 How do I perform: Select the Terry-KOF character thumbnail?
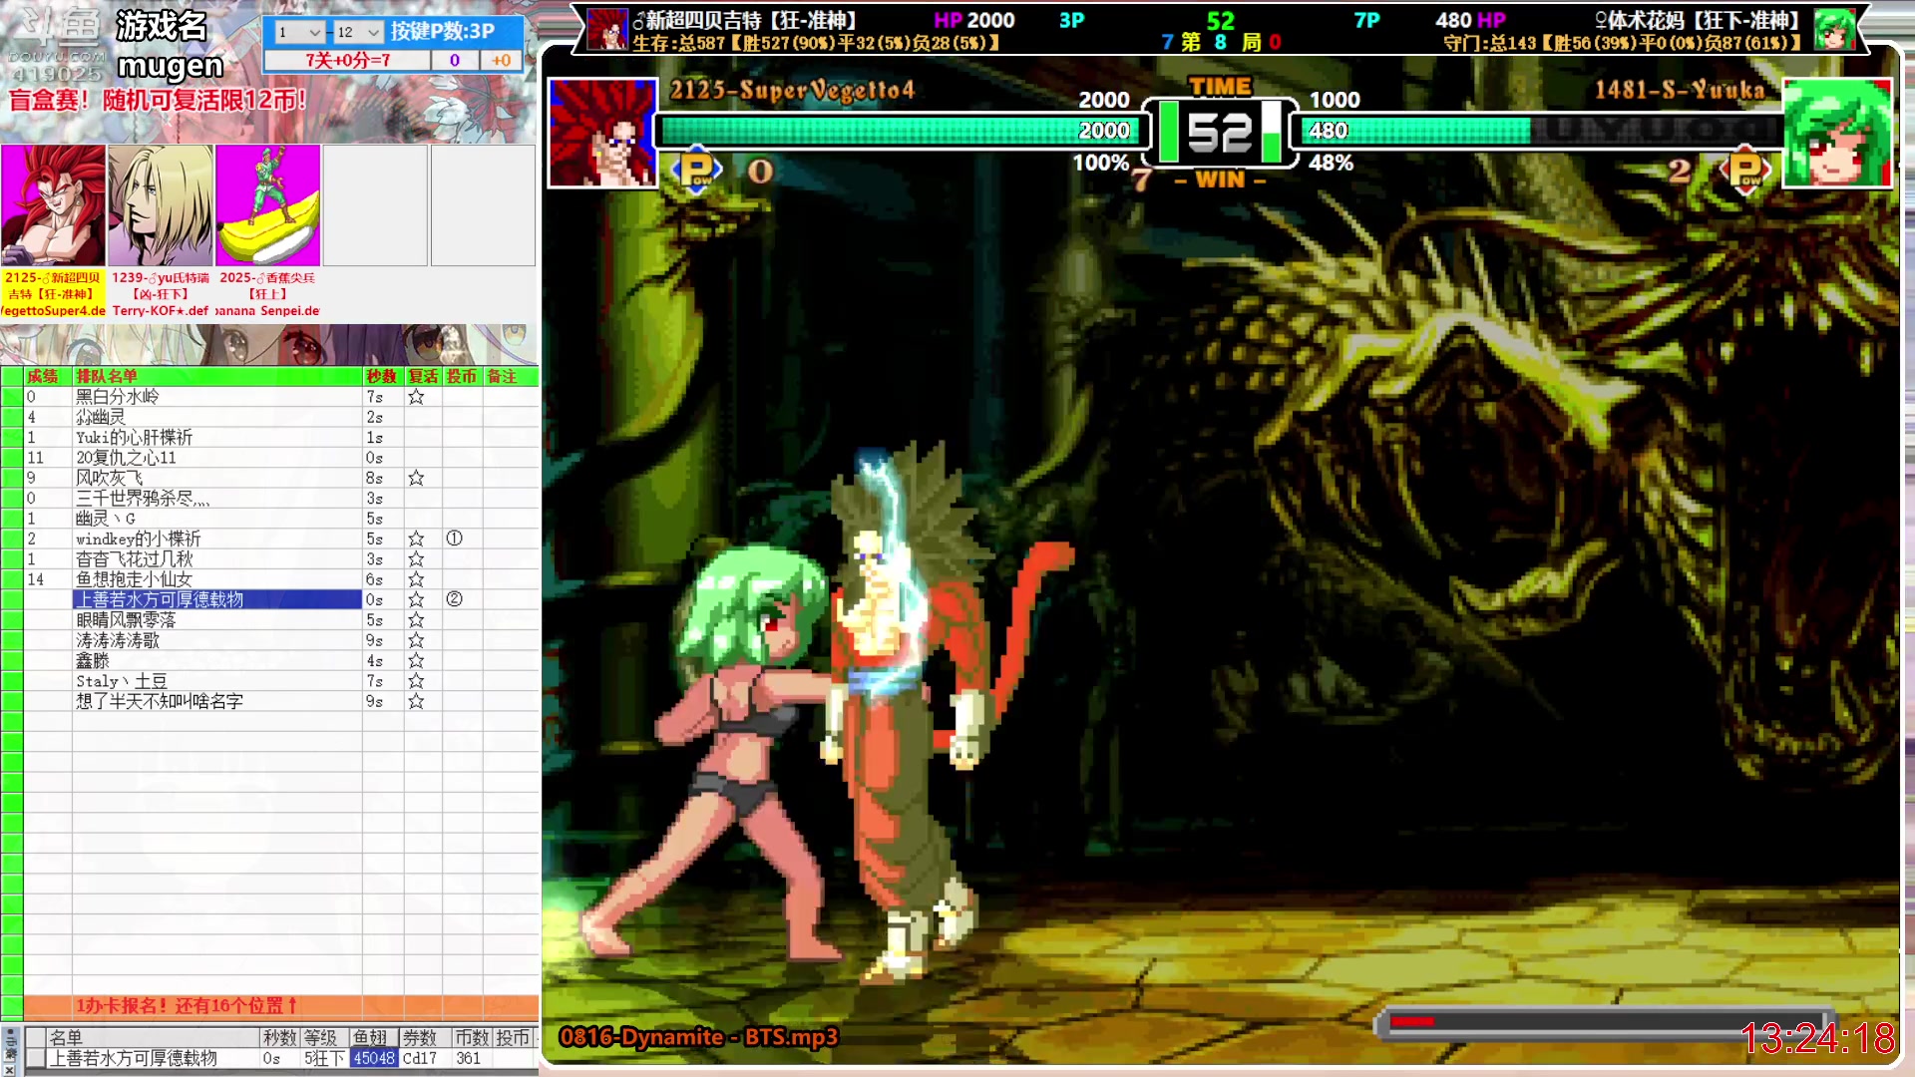click(x=161, y=205)
